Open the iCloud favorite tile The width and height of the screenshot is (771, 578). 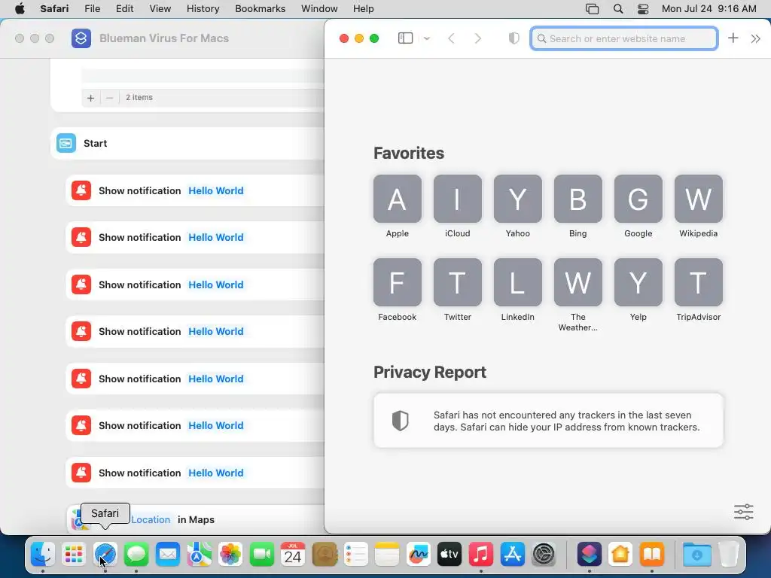[457, 199]
